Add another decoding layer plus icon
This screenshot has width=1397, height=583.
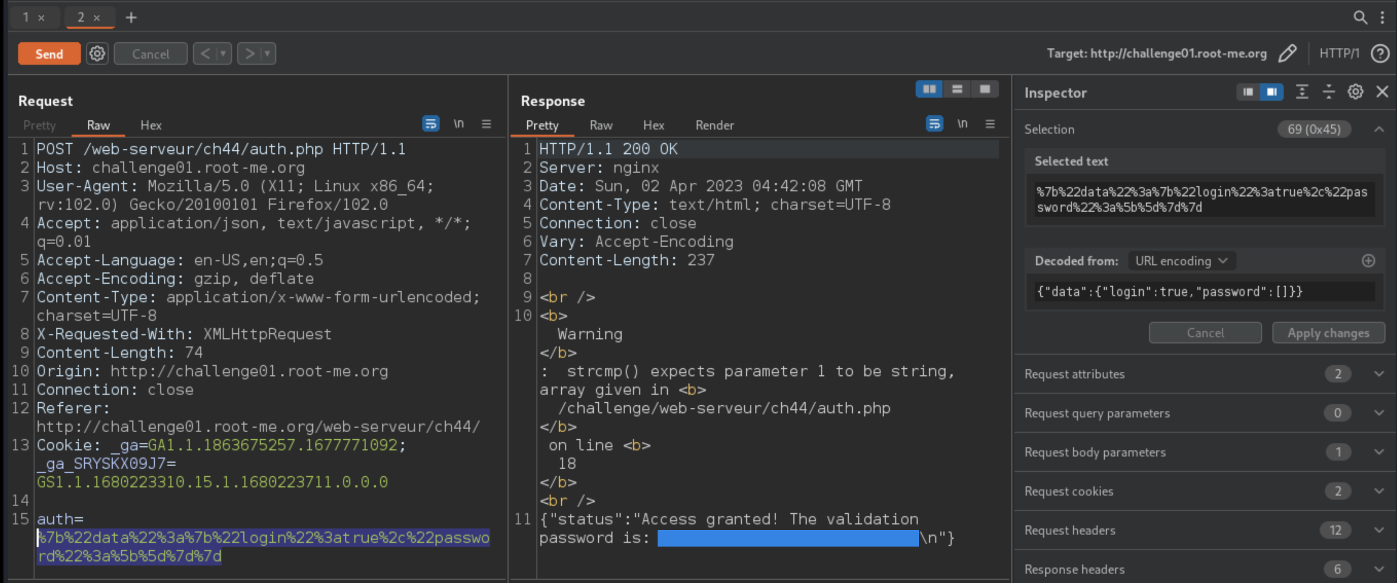point(1368,261)
